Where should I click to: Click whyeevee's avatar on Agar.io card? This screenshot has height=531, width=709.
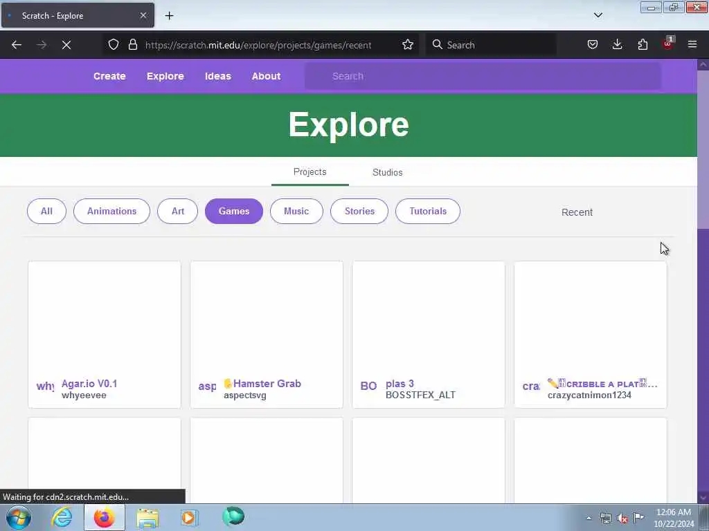pyautogui.click(x=45, y=386)
